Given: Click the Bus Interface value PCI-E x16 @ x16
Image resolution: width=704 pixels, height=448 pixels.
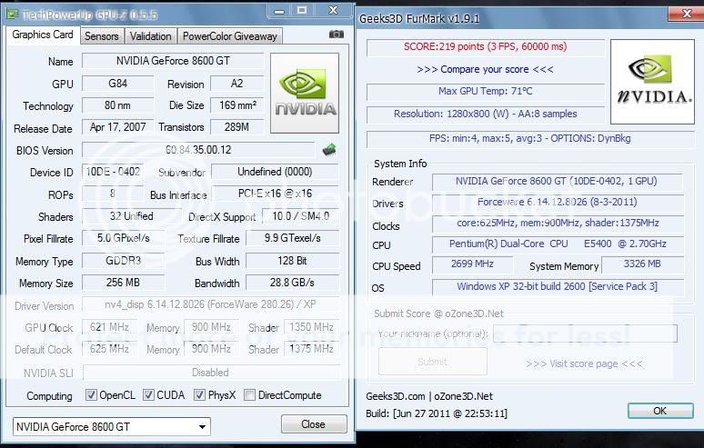Looking at the screenshot, I should [275, 194].
